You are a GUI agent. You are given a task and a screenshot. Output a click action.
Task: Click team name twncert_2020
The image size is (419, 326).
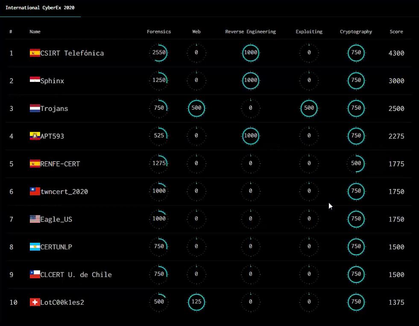pyautogui.click(x=64, y=192)
